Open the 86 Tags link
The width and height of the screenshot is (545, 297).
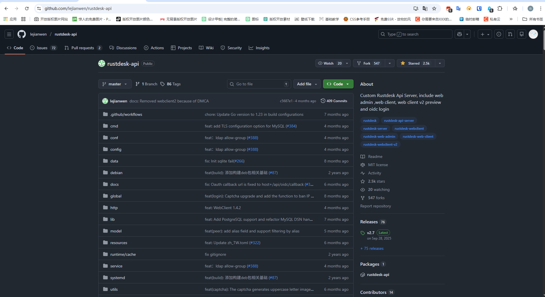[170, 84]
